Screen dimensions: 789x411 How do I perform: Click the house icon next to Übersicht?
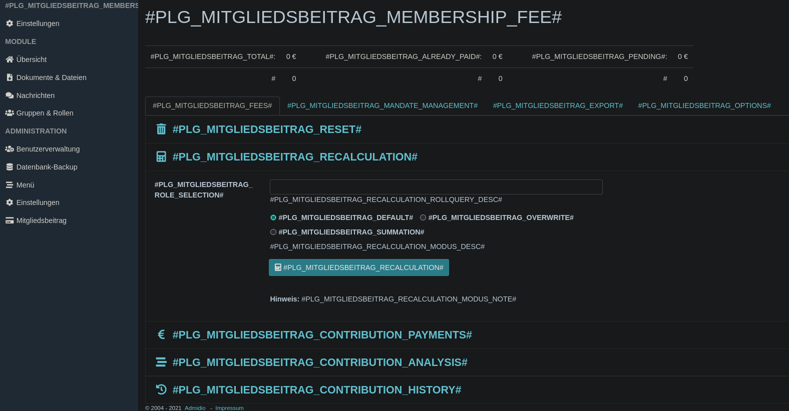point(10,59)
